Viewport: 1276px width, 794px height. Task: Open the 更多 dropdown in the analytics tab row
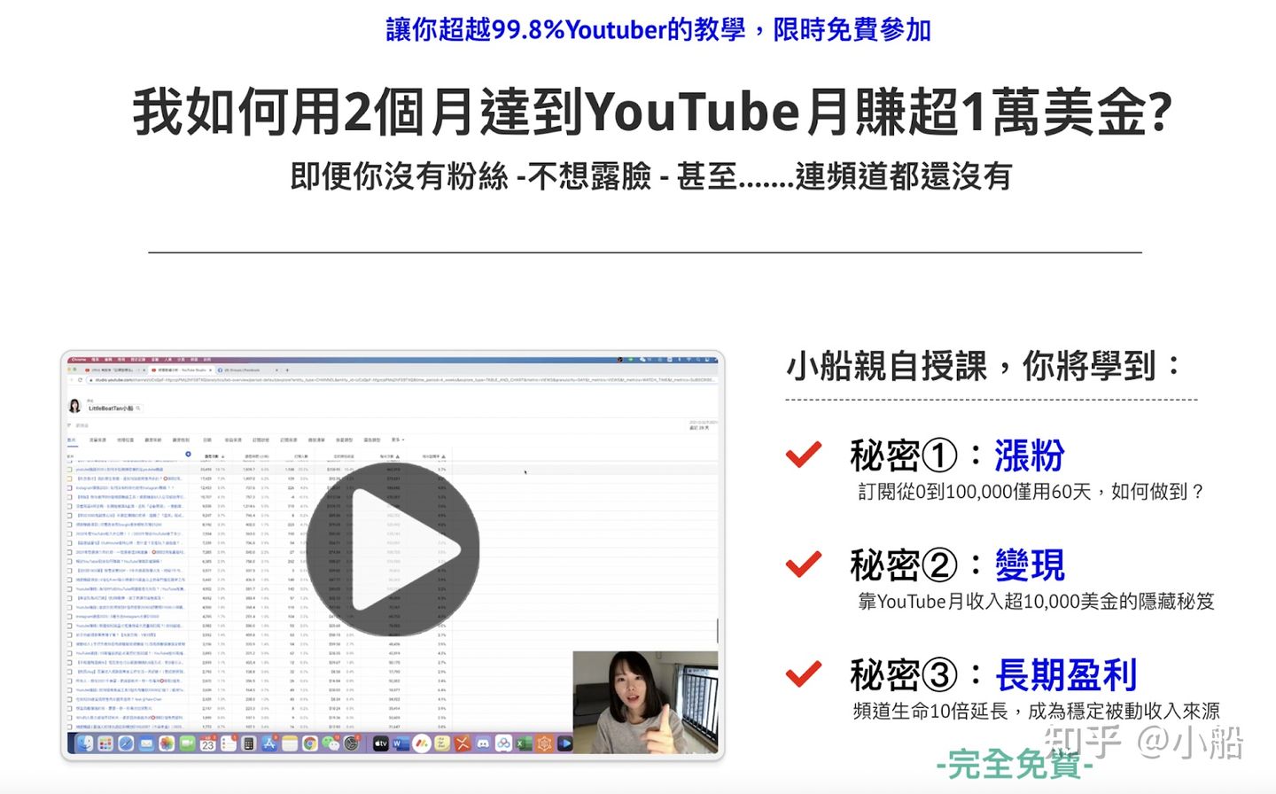[x=398, y=440]
